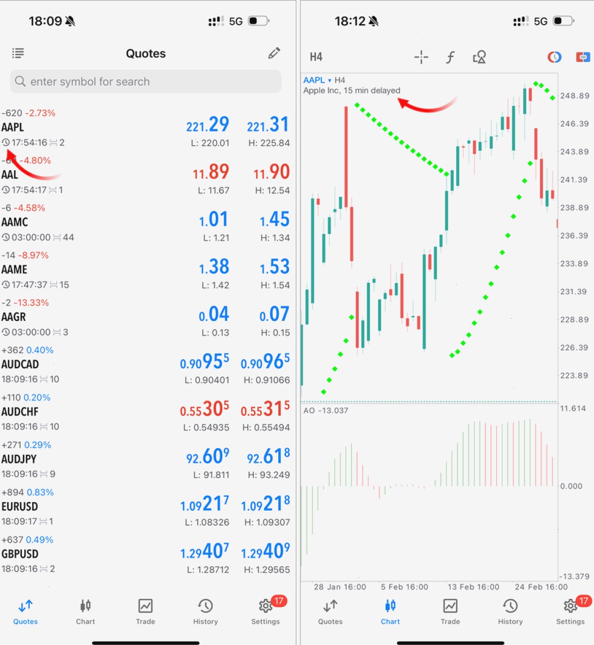Open the History tab on the Chart screen
The height and width of the screenshot is (645, 594).
(x=510, y=611)
